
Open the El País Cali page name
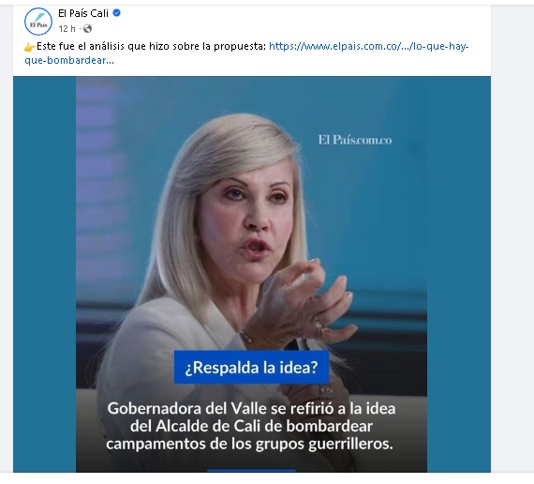pyautogui.click(x=83, y=13)
